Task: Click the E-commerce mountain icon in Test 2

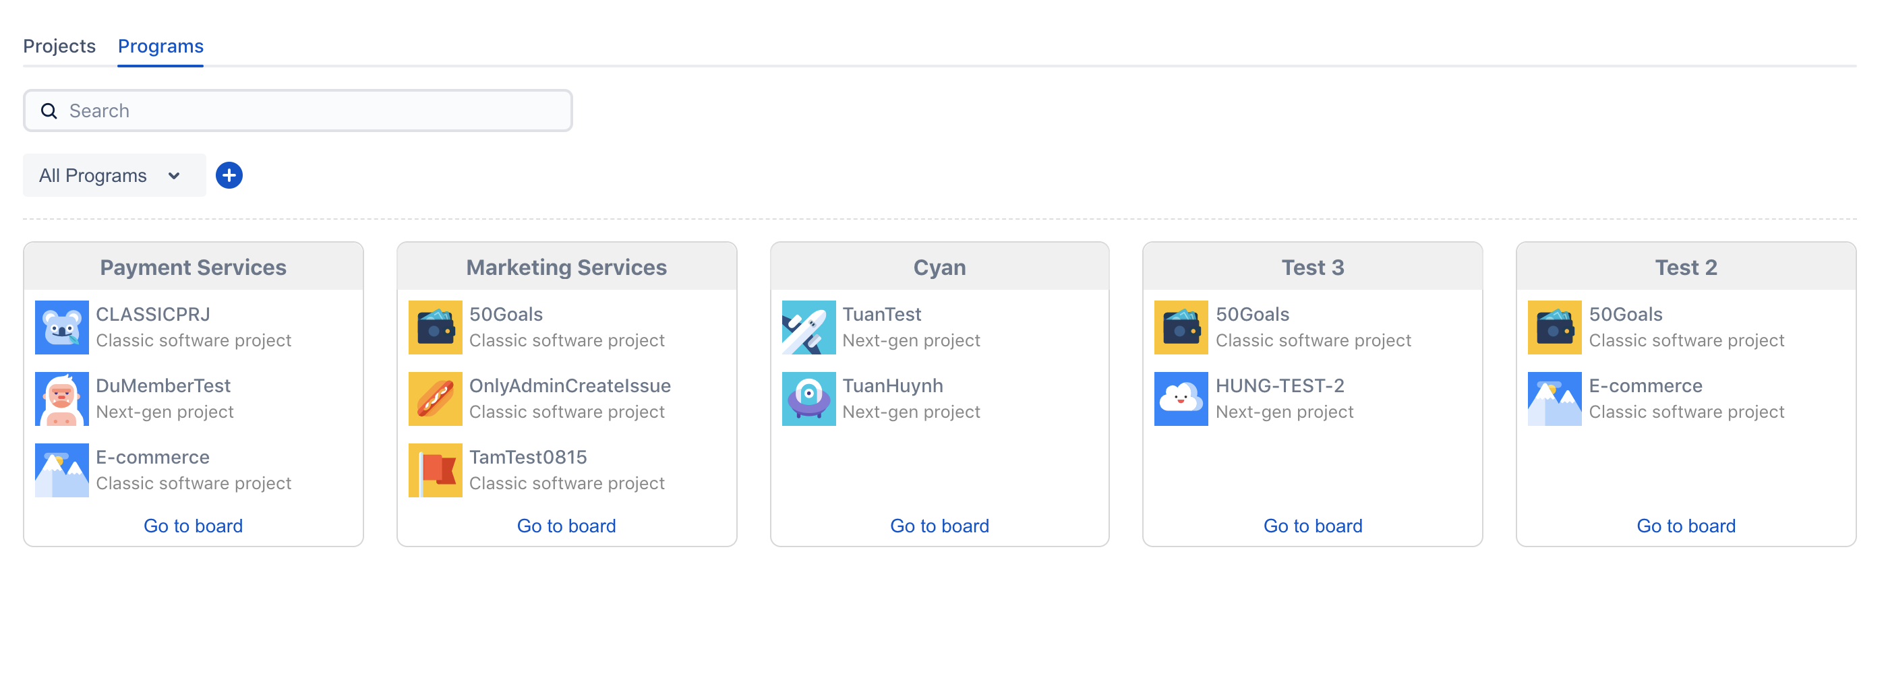Action: click(1554, 398)
